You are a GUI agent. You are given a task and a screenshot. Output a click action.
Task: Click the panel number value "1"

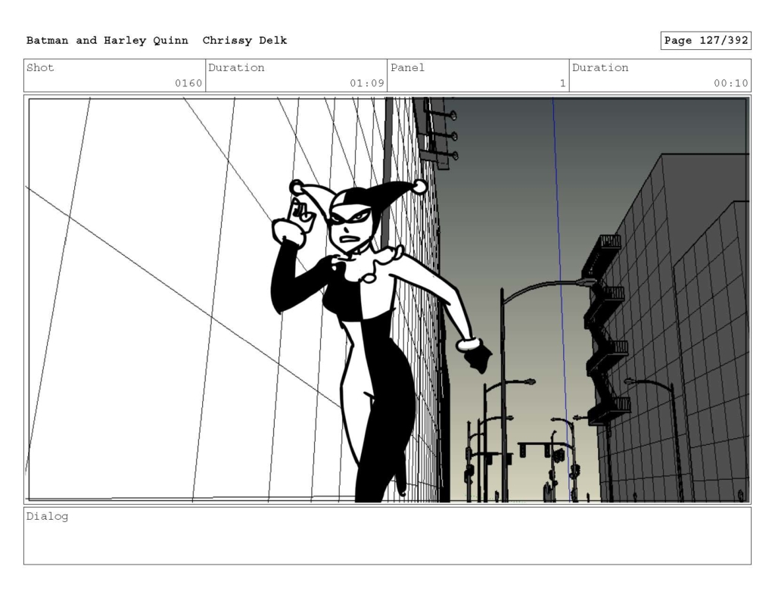coord(562,83)
